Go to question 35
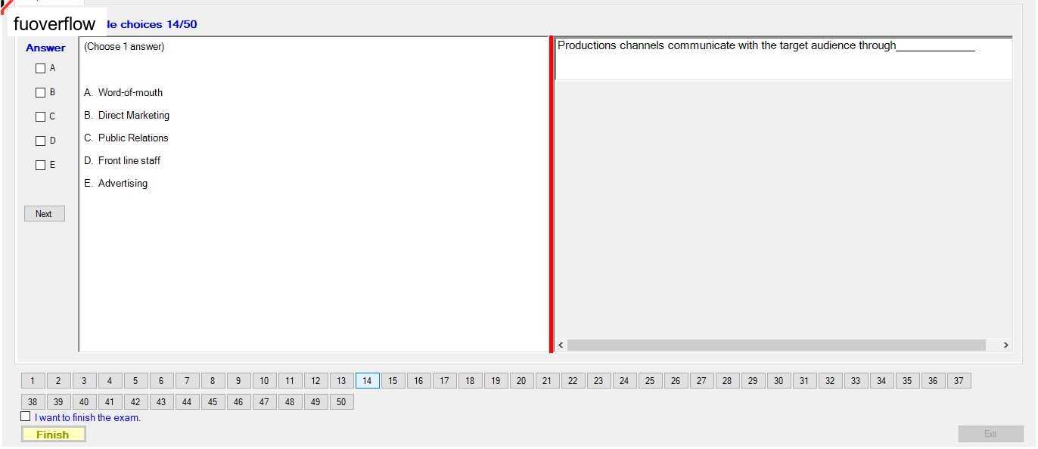 click(x=907, y=381)
